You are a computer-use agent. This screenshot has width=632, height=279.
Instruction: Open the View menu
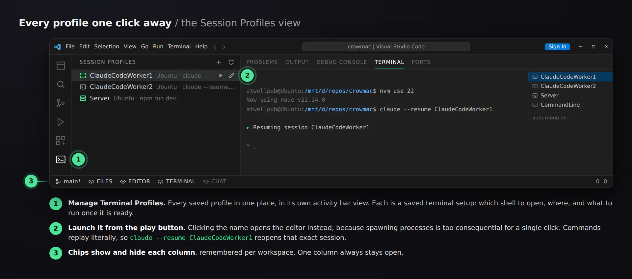[x=130, y=47]
